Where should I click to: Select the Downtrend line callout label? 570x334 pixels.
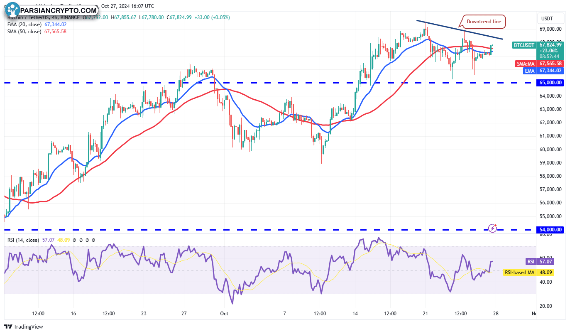484,22
